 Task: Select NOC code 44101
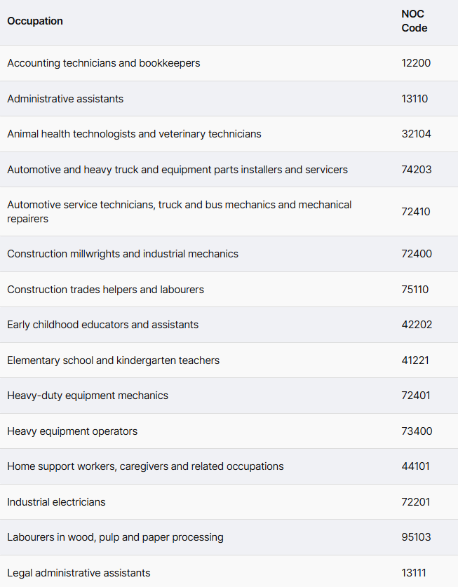[x=416, y=466]
